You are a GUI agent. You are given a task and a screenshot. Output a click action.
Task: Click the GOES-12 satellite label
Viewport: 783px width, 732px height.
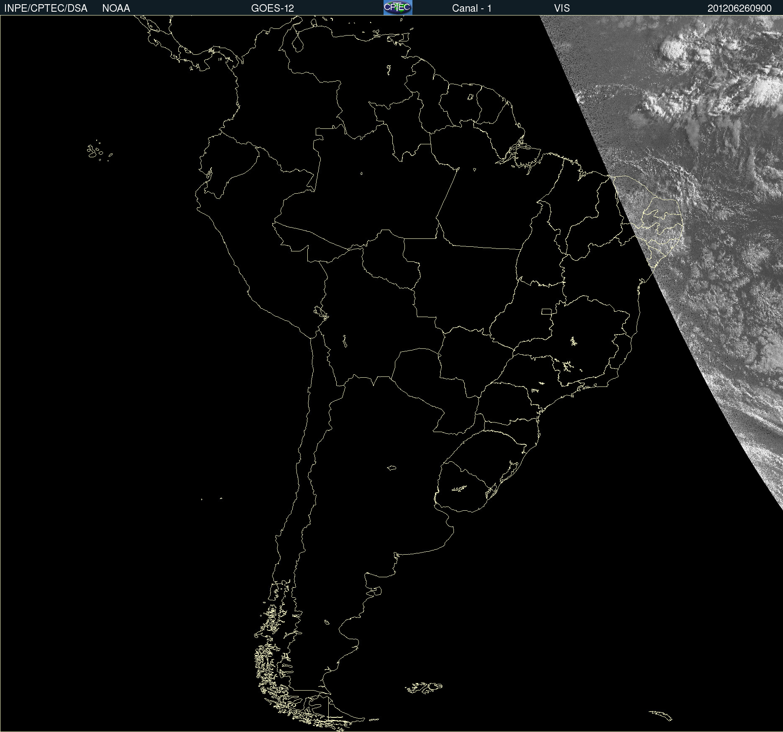(x=273, y=8)
